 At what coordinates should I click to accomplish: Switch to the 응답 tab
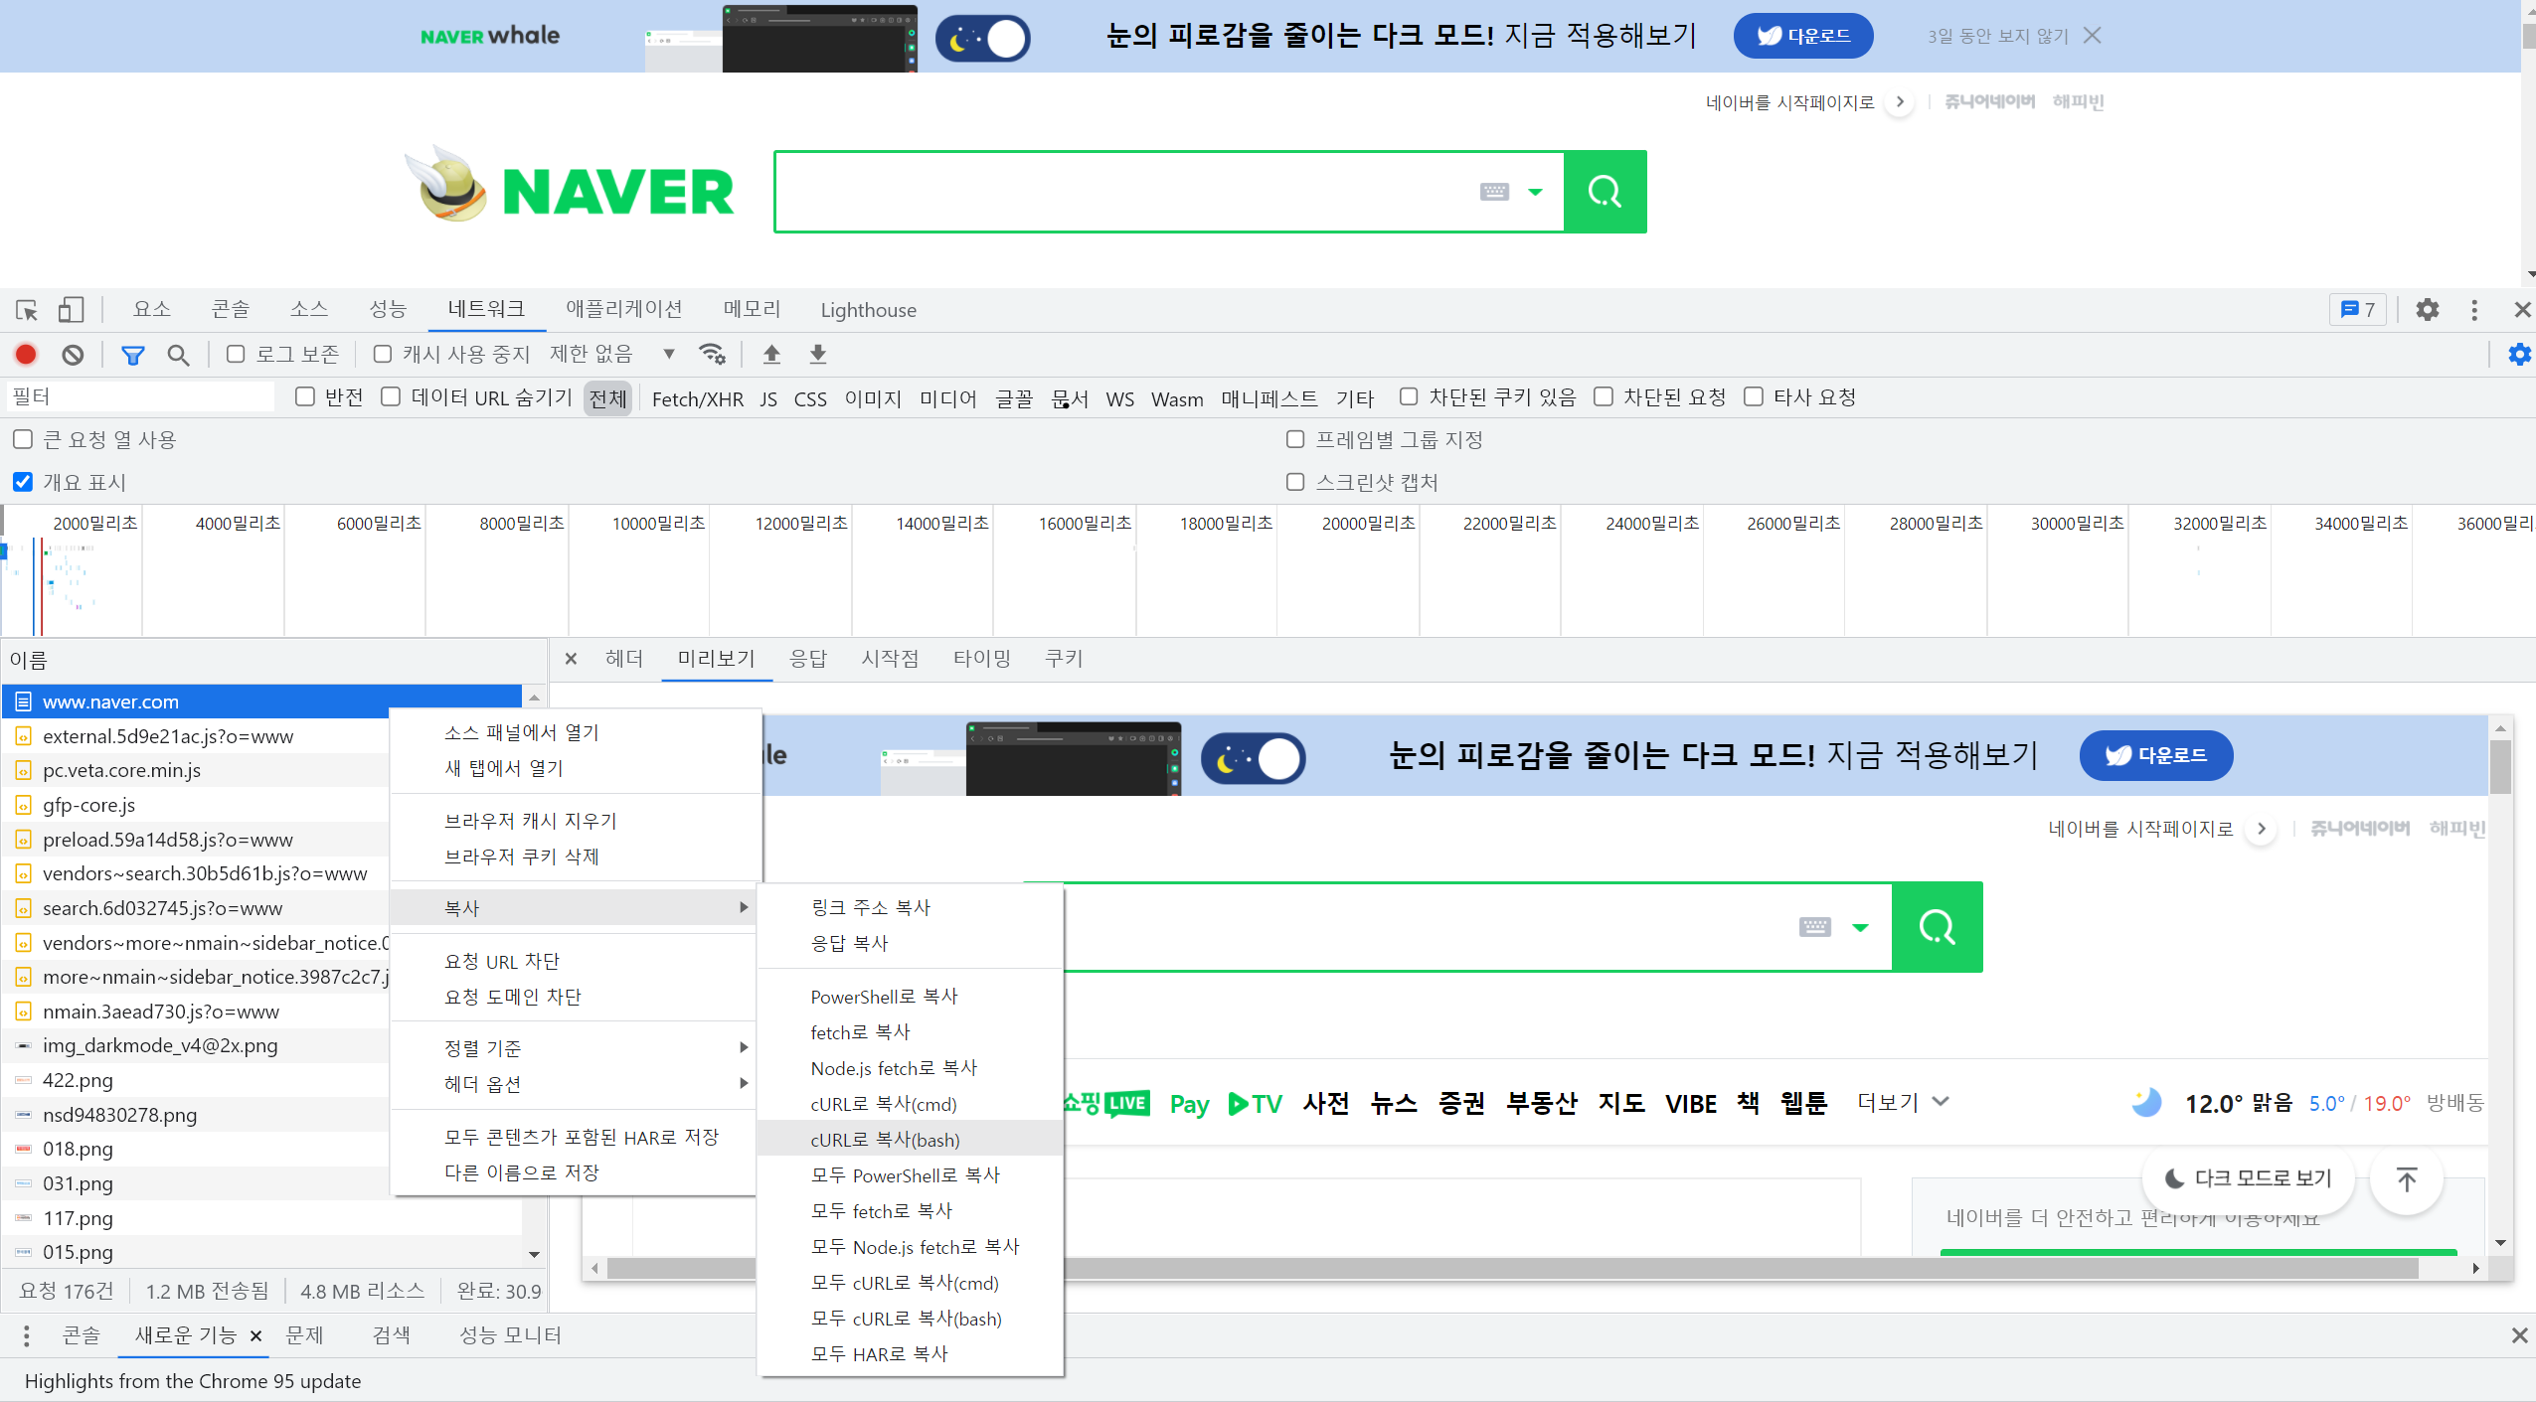[x=807, y=659]
